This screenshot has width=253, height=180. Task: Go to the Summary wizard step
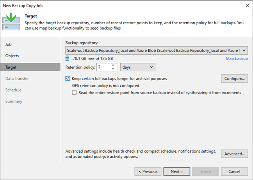pos(14,101)
